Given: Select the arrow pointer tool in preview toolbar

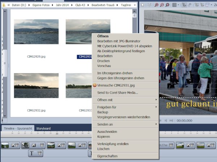Looking at the screenshot, I should click(142, 5).
